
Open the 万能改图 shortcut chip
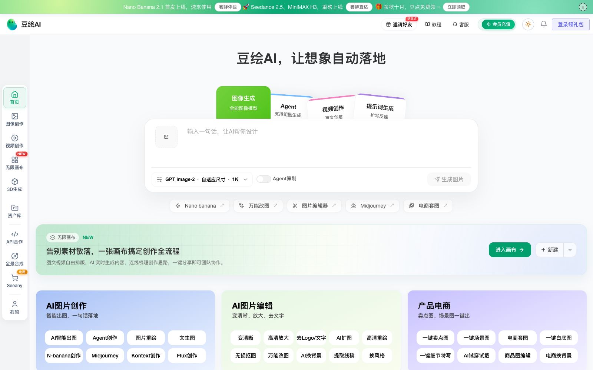(258, 206)
